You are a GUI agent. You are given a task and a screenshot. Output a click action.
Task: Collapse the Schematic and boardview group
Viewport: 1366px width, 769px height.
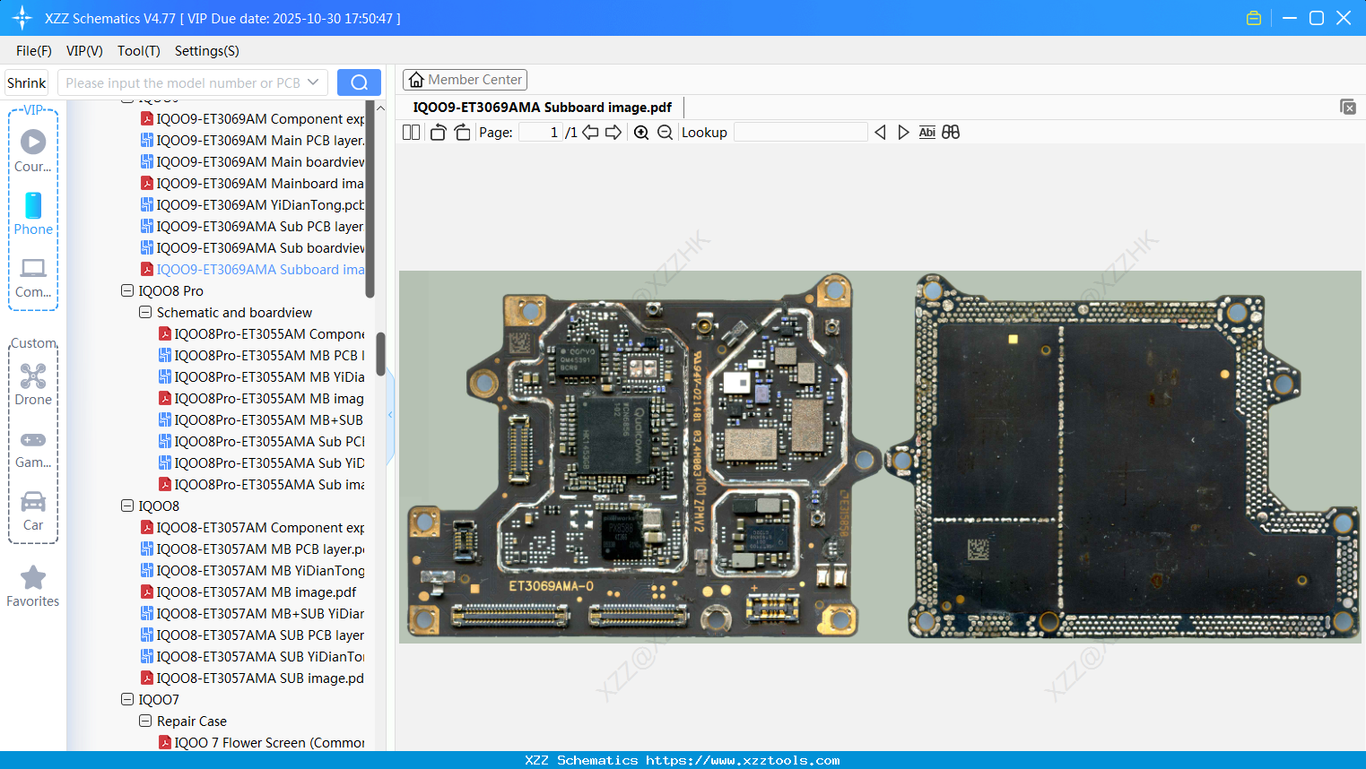144,312
